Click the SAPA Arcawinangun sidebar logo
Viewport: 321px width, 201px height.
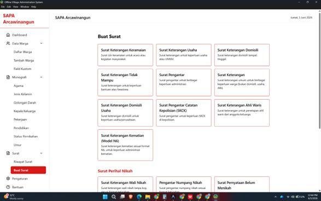click(19, 19)
